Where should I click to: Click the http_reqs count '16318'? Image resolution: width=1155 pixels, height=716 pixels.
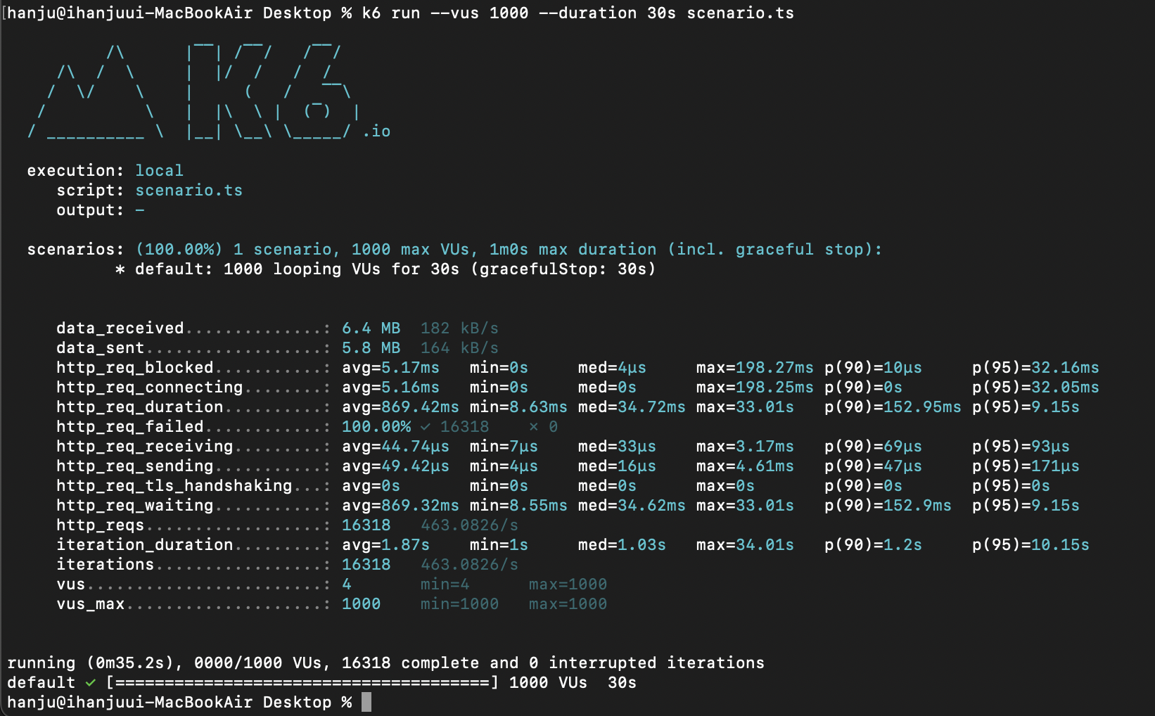point(366,525)
